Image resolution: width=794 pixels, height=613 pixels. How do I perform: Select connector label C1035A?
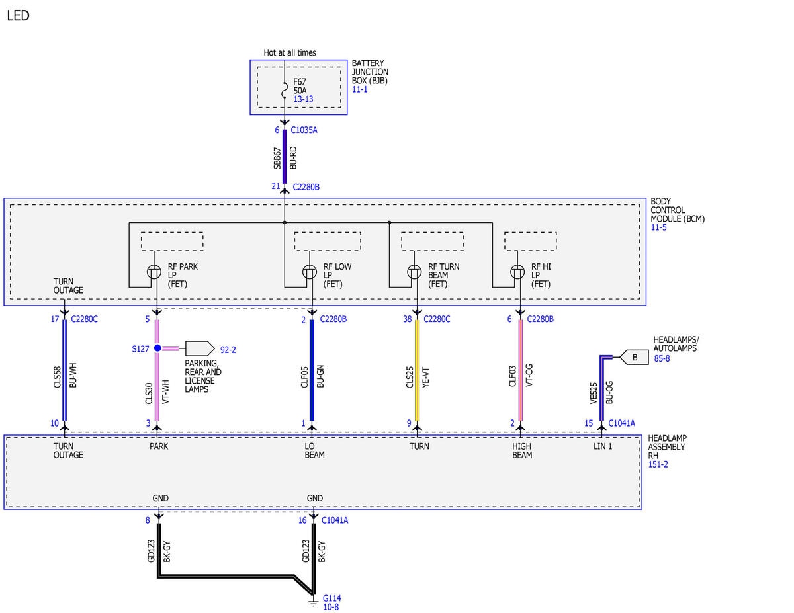click(304, 130)
